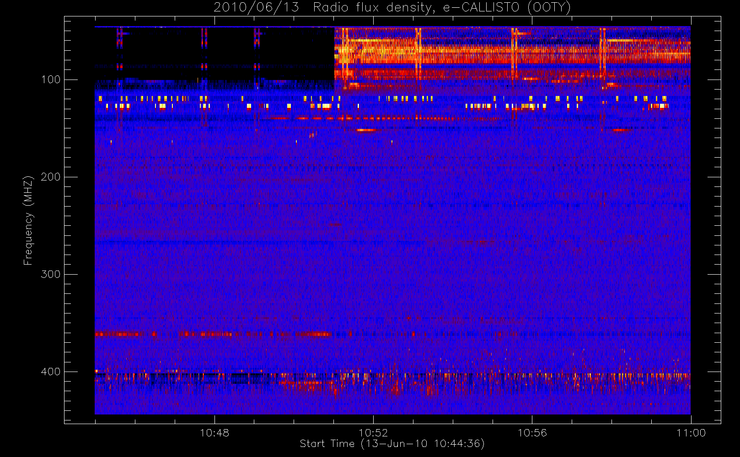Click the 200 frequency tick label
This screenshot has width=740, height=457.
(x=51, y=177)
